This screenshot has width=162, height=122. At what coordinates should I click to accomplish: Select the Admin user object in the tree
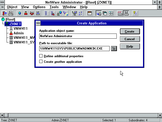click(18, 33)
